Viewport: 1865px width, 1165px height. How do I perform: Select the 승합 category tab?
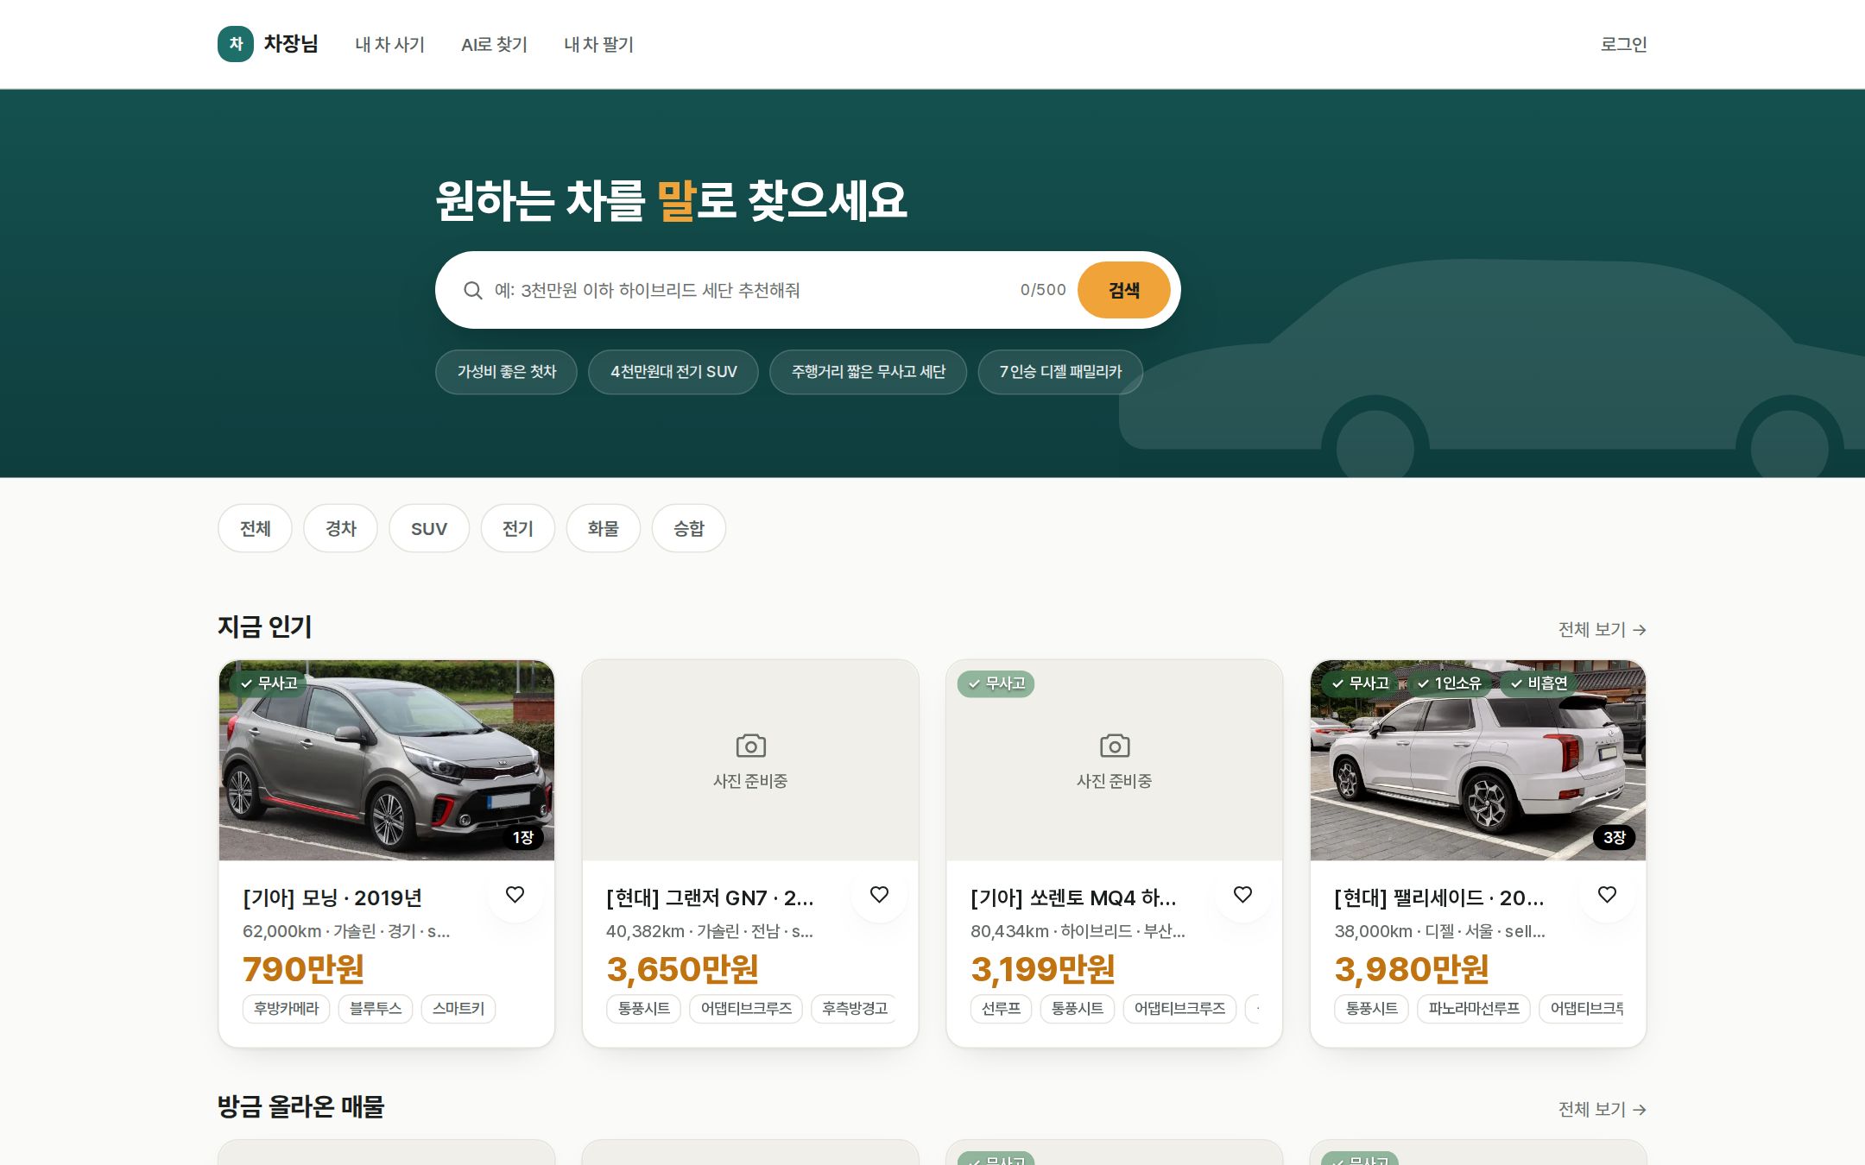click(689, 528)
